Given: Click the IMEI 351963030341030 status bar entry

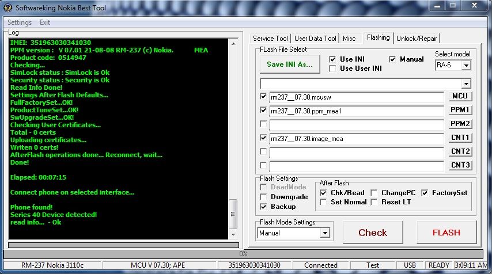Looking at the screenshot, I should [x=254, y=265].
